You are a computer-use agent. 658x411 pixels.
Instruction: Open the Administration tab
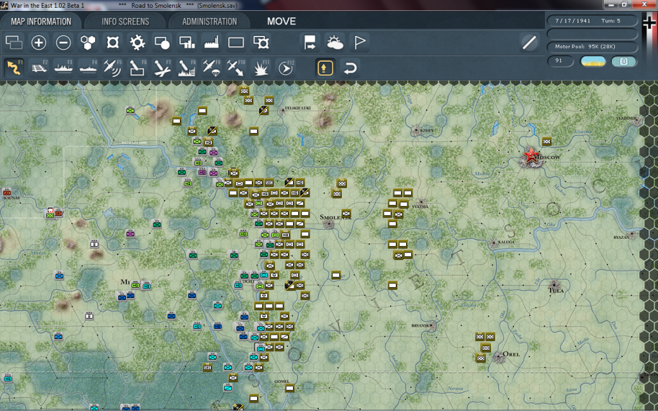[x=209, y=21]
